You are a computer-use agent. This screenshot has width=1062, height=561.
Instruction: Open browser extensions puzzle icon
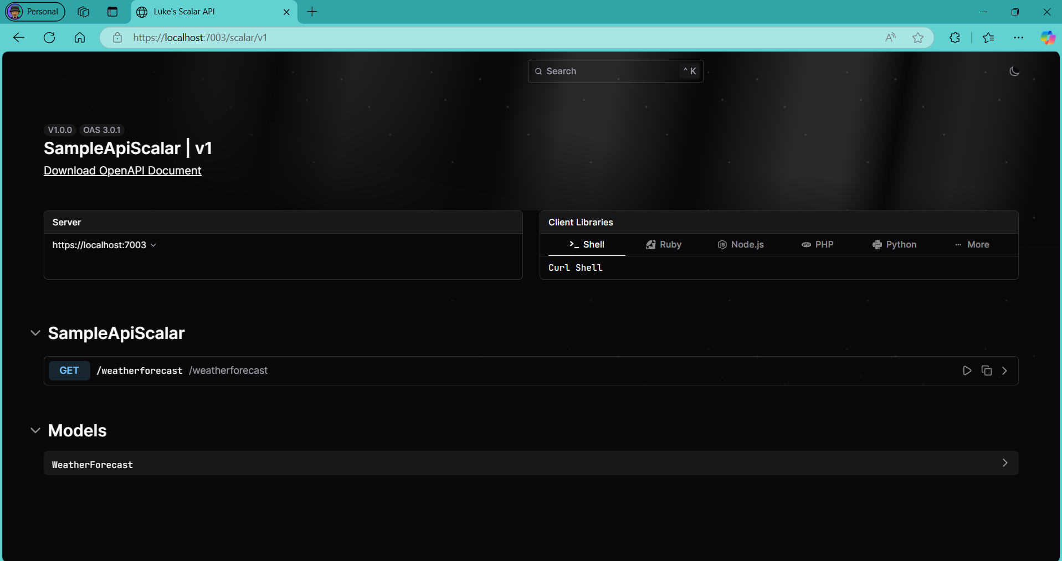955,38
